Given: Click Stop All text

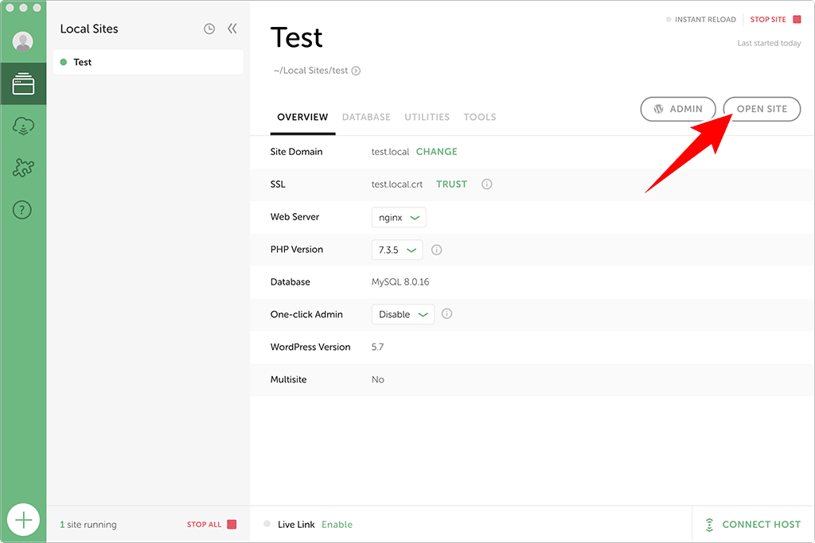Looking at the screenshot, I should tap(205, 524).
